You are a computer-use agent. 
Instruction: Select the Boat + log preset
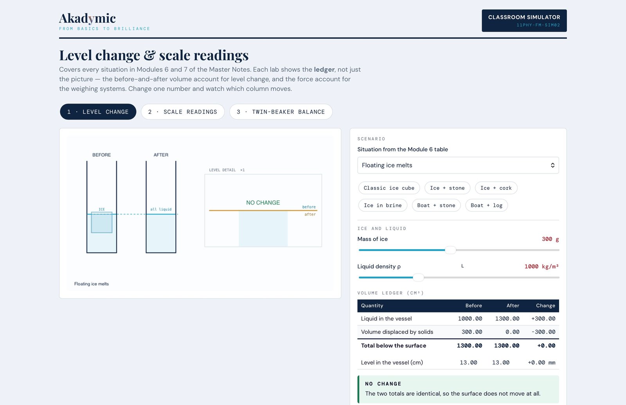[486, 205]
